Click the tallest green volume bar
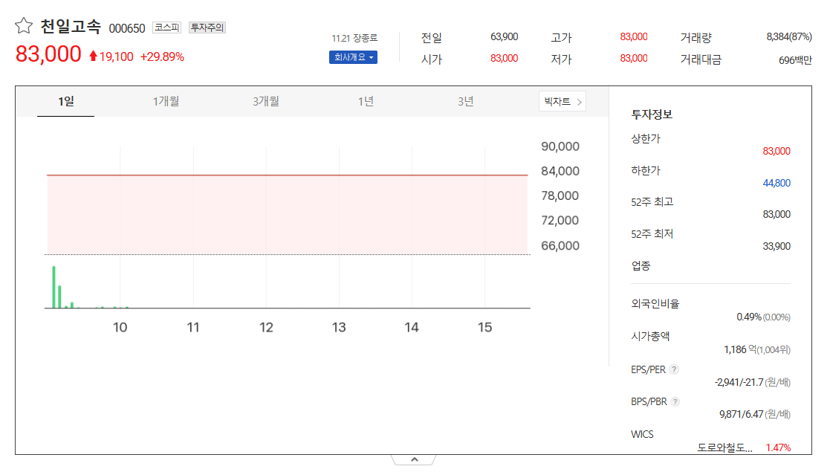 tap(54, 287)
